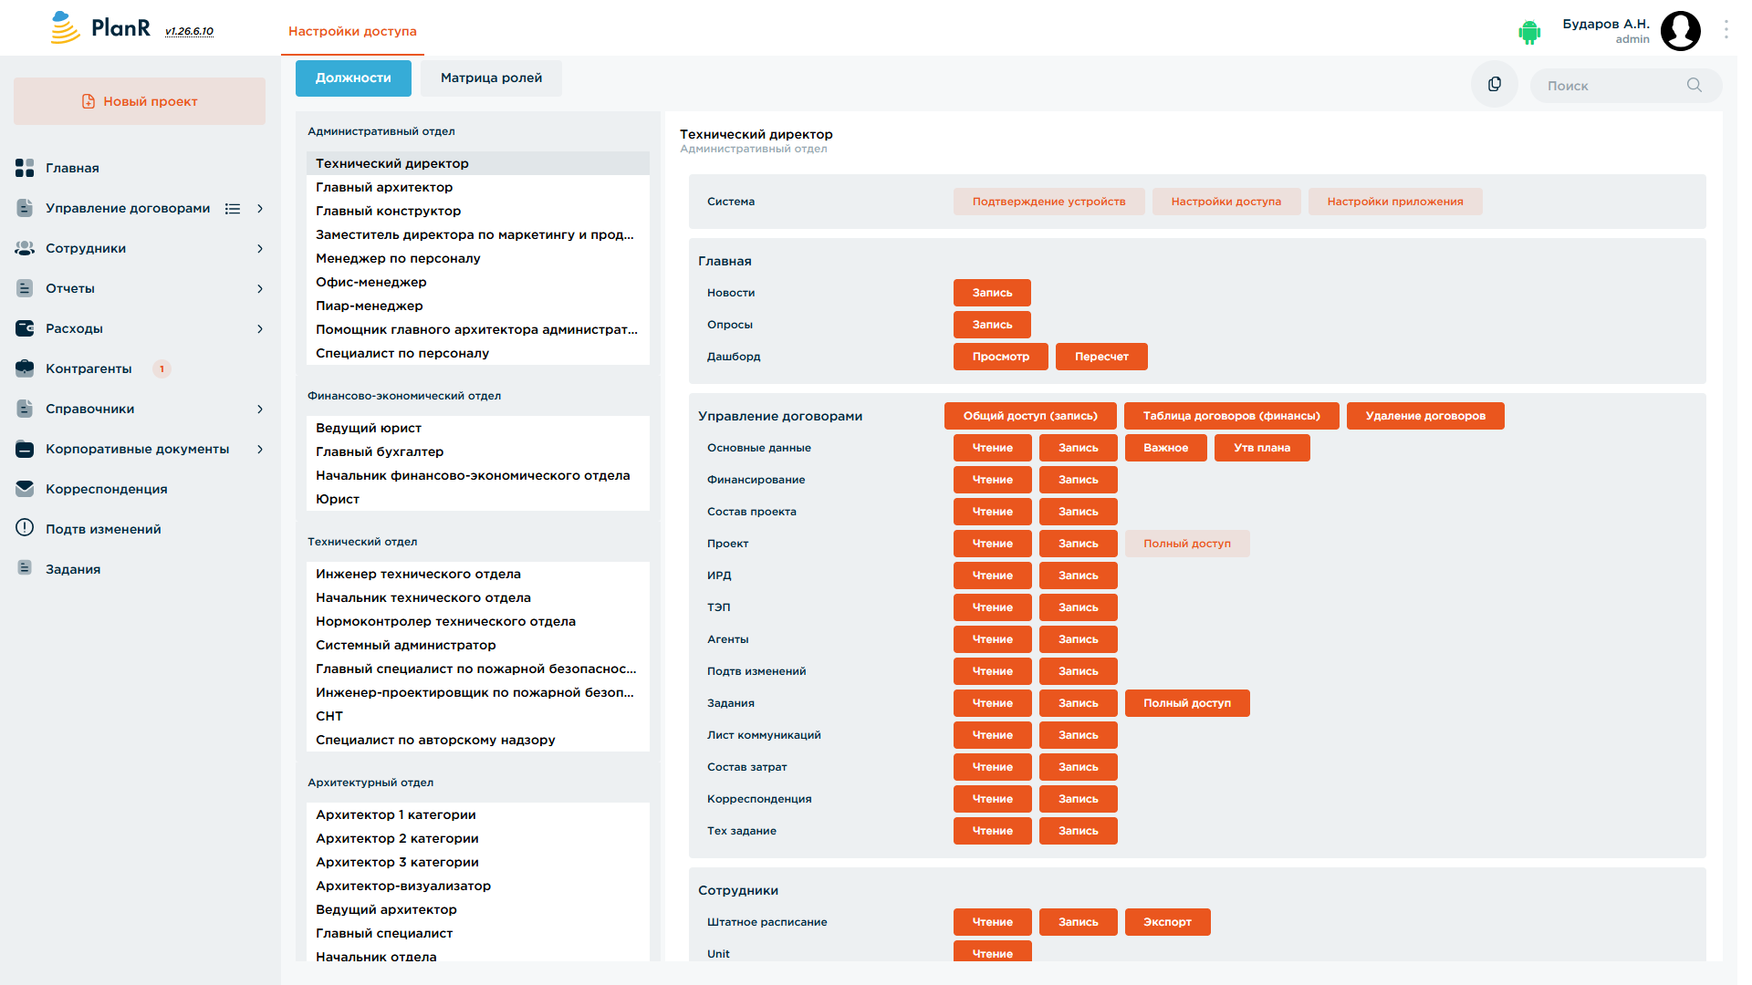Click the list icon beside Управление договорами
1752x985 pixels.
pos(233,209)
